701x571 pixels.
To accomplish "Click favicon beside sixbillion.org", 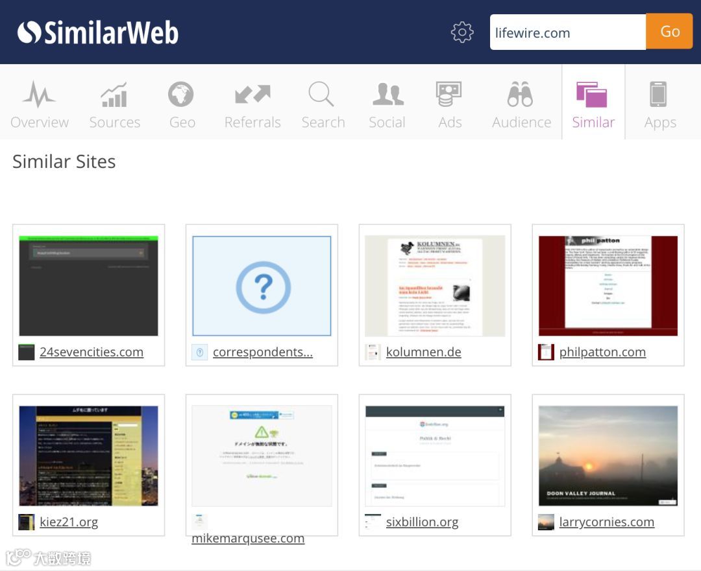I will pyautogui.click(x=373, y=522).
